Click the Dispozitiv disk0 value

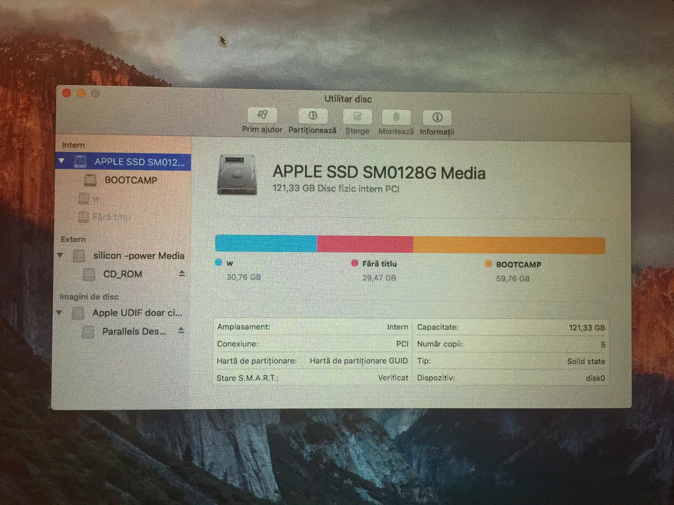coord(595,378)
